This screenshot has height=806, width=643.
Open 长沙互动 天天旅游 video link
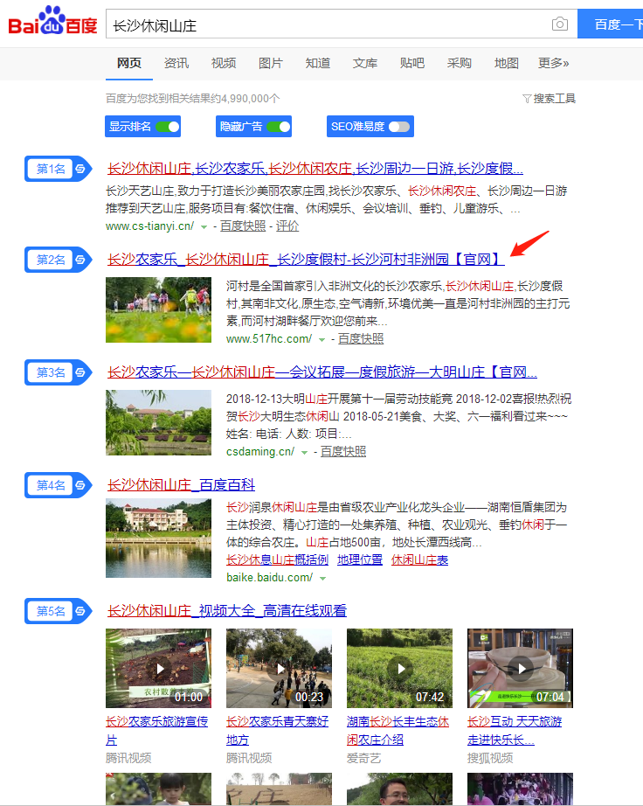(515, 731)
